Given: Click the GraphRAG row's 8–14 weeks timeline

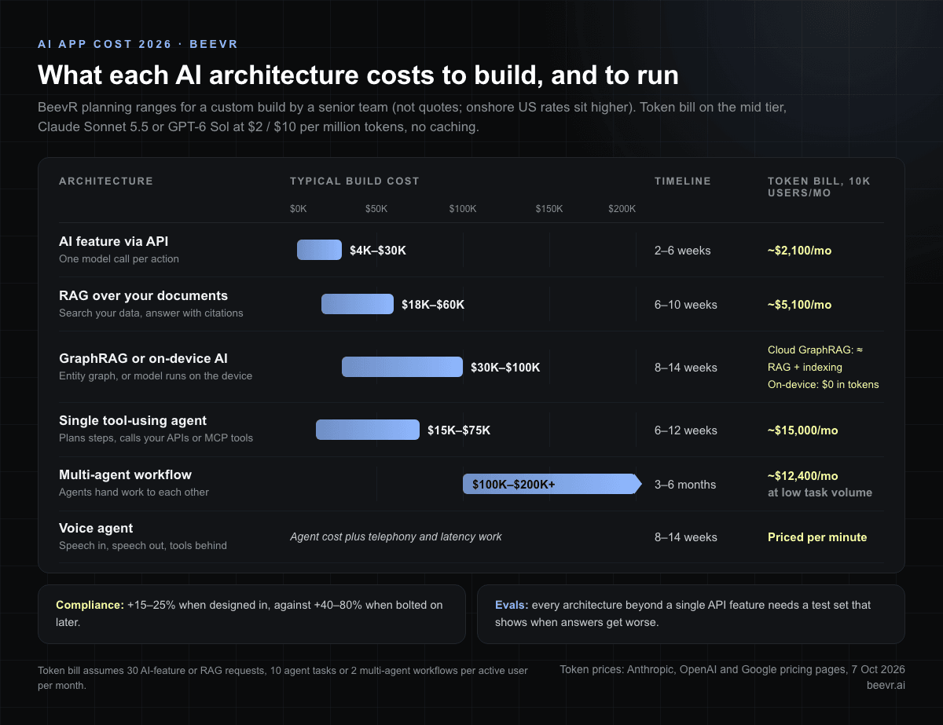Looking at the screenshot, I should coord(686,368).
